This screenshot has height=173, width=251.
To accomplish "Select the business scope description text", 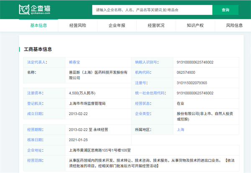I will coord(151,163).
